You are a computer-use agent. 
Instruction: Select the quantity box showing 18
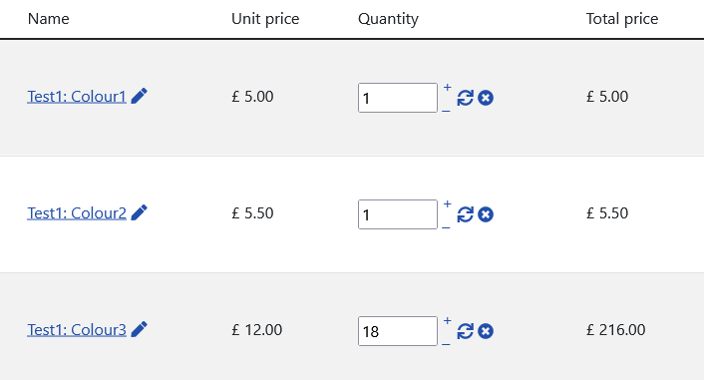398,331
